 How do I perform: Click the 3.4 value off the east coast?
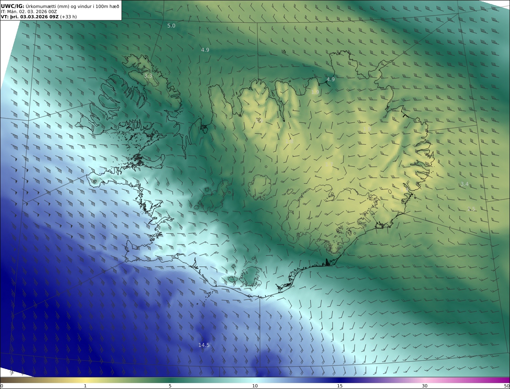pos(464,184)
